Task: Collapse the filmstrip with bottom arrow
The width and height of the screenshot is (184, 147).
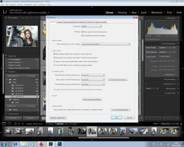Action: tap(92, 140)
